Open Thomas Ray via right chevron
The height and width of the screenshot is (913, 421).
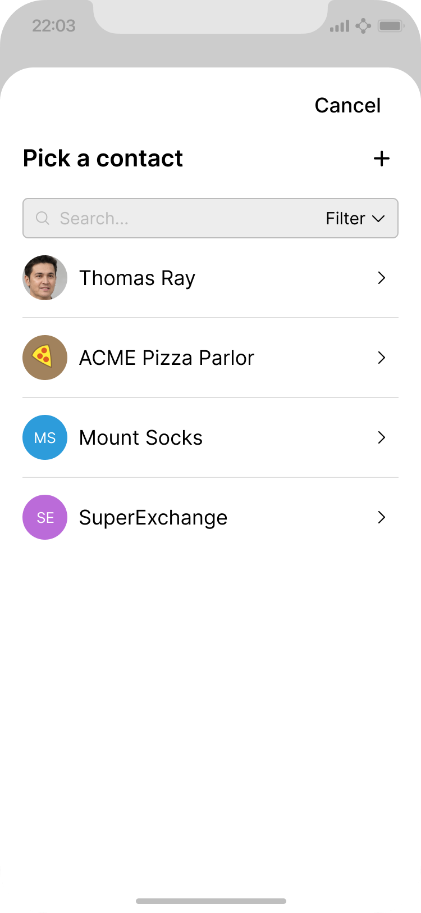point(382,278)
